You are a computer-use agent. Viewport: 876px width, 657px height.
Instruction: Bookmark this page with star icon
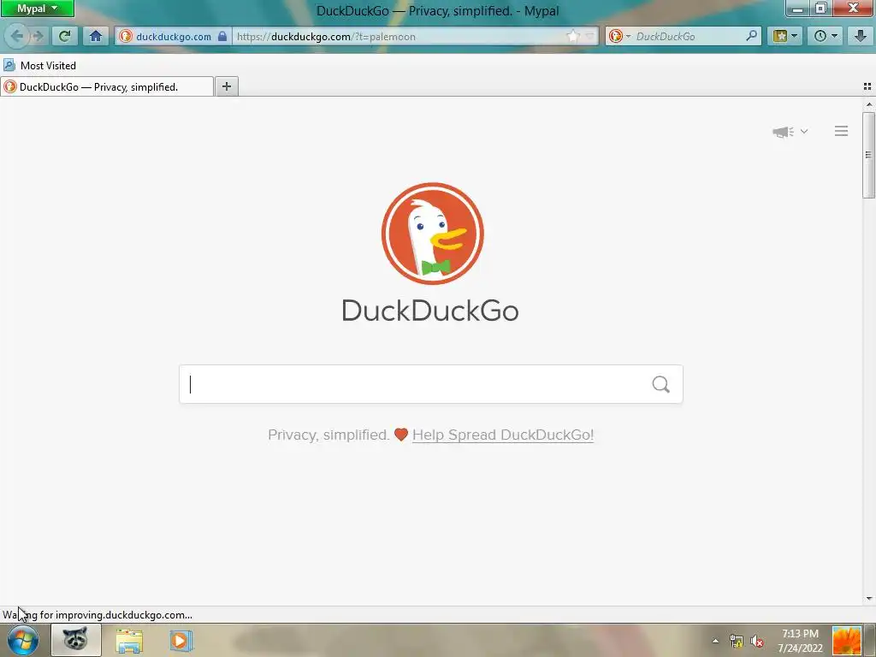coord(572,36)
